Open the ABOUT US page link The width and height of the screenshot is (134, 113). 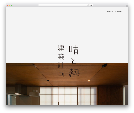click(110, 11)
